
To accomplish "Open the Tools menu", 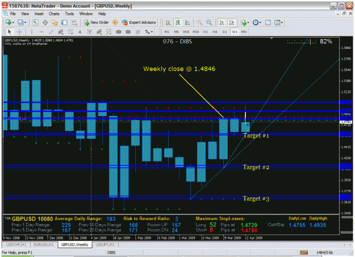I will [x=69, y=14].
